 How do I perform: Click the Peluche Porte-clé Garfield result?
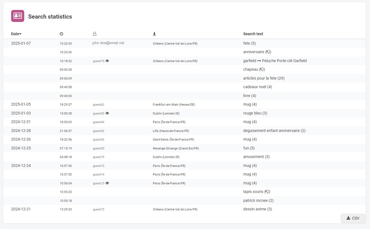pos(284,61)
